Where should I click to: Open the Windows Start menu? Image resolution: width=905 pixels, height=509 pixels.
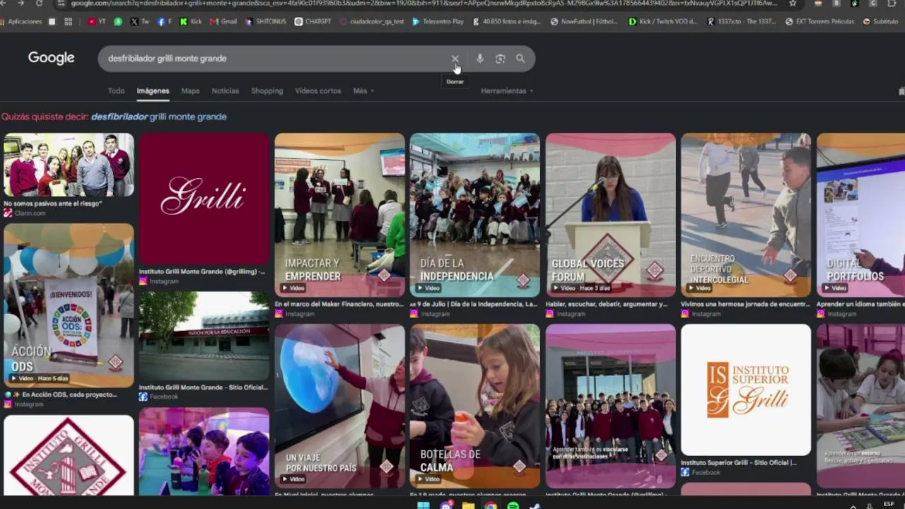(423, 505)
